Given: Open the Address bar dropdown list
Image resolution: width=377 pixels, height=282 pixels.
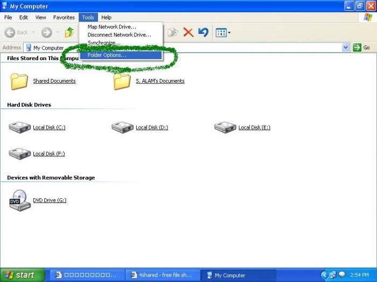Looking at the screenshot, I should tap(346, 47).
